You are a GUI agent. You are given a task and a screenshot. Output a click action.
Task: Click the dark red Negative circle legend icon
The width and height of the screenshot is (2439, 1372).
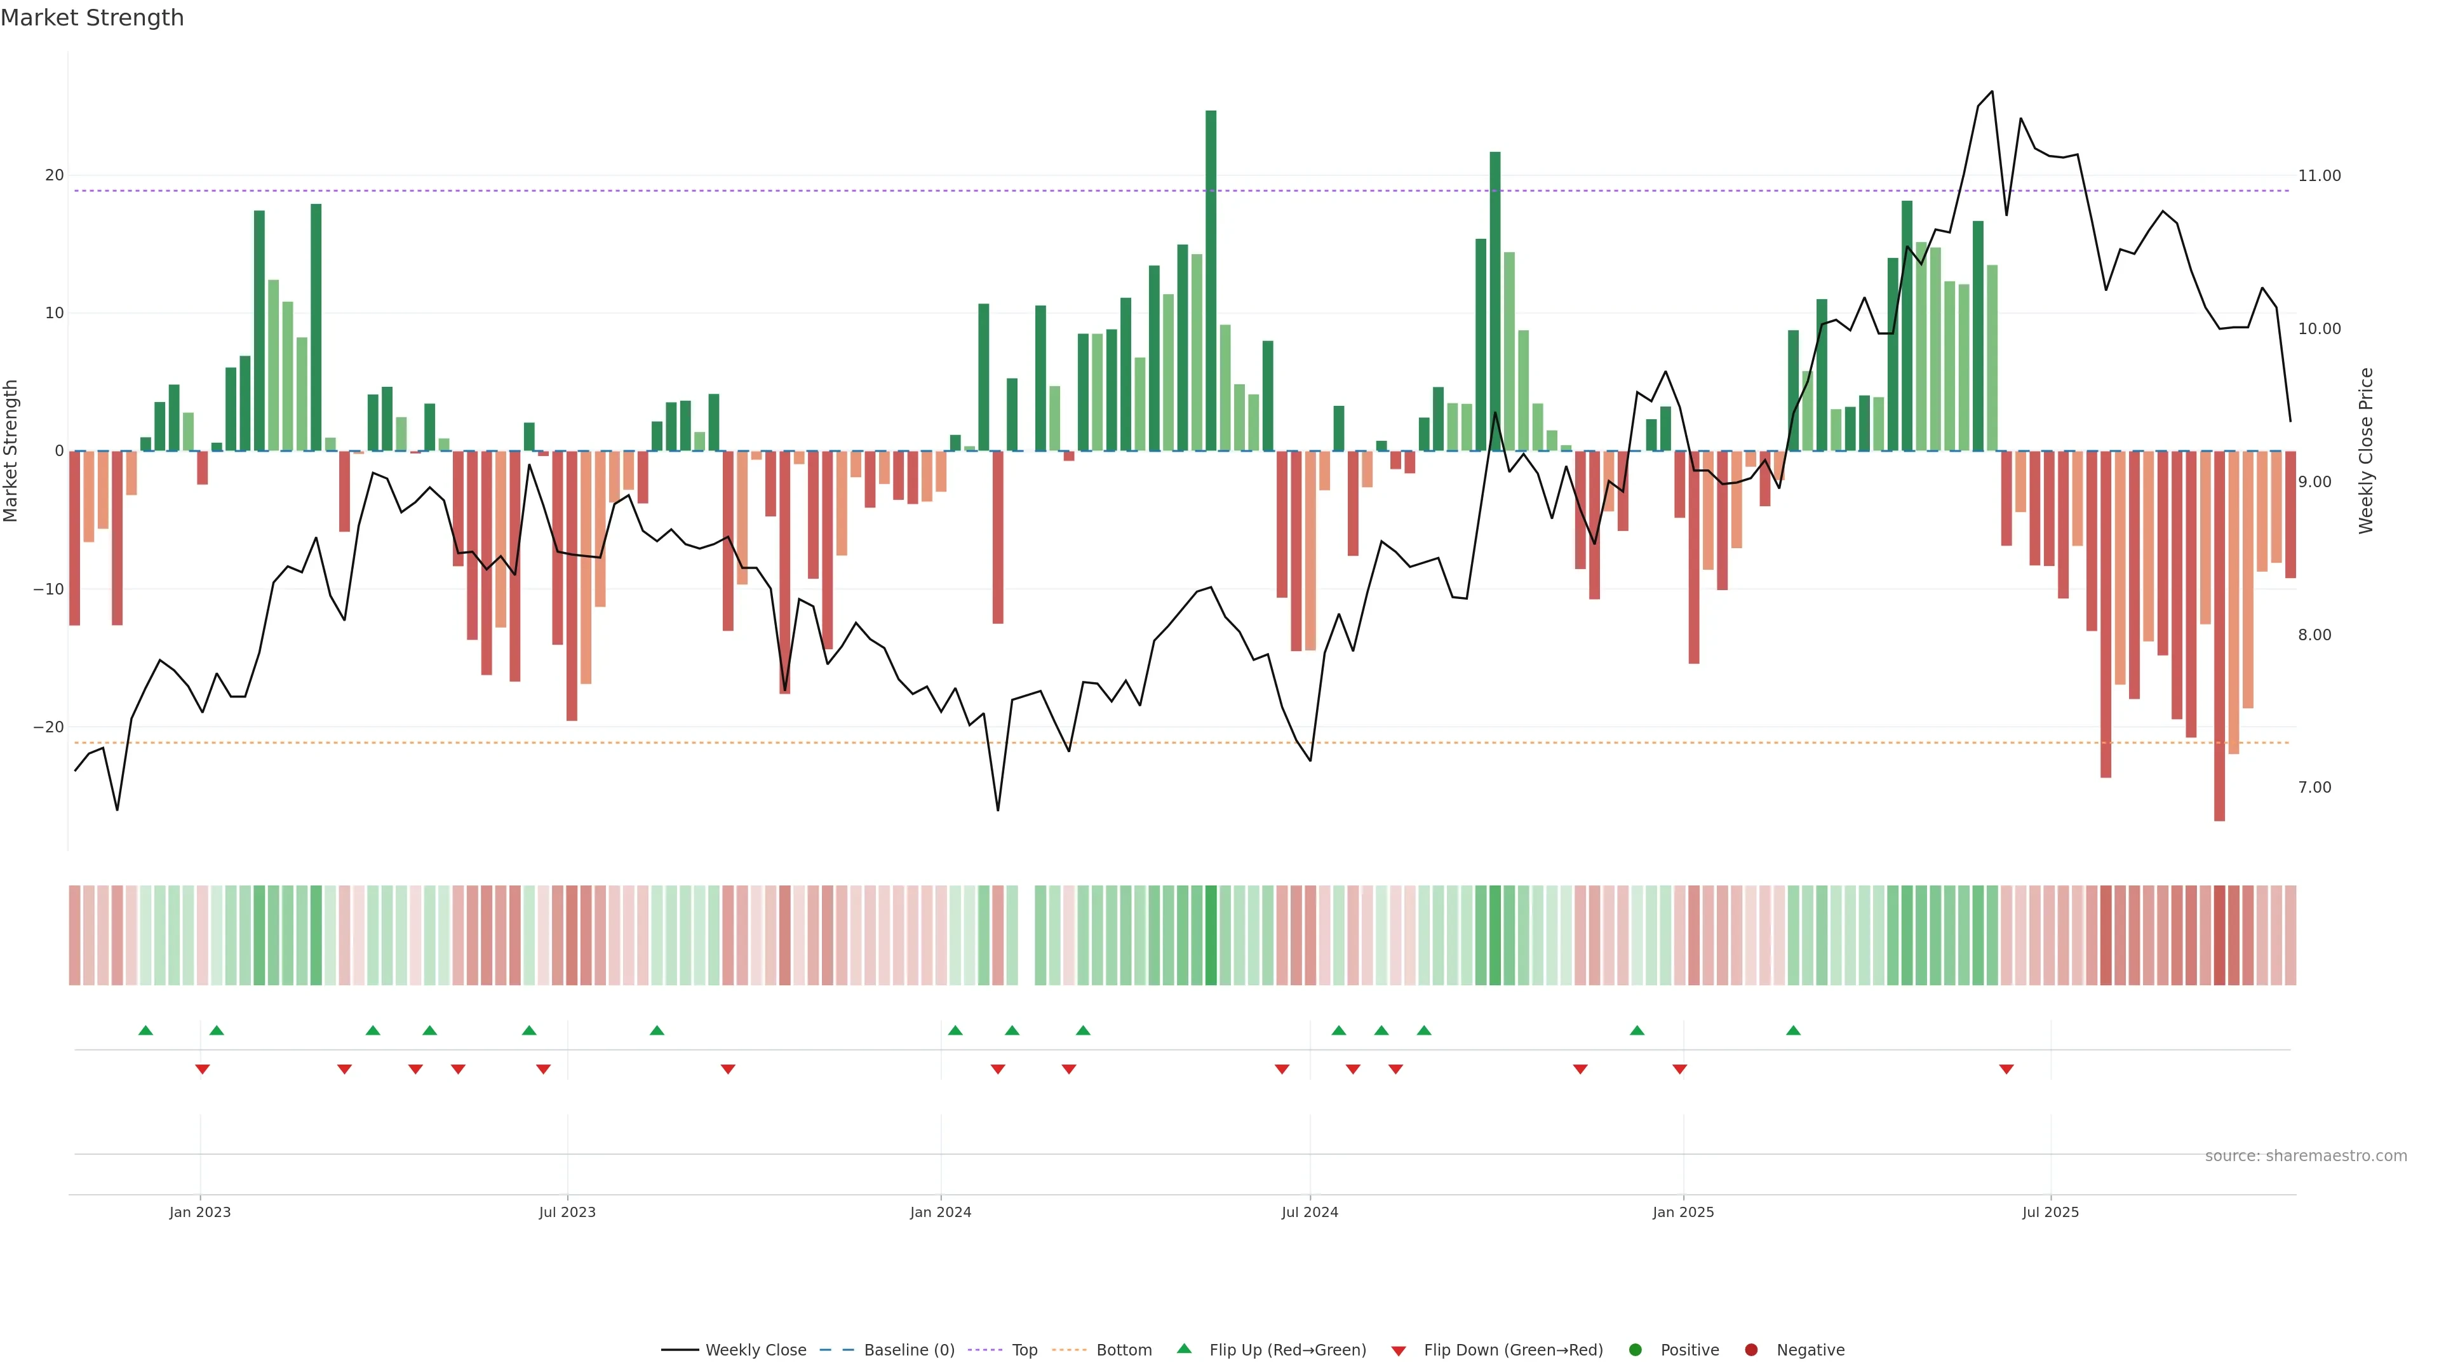(x=1750, y=1349)
